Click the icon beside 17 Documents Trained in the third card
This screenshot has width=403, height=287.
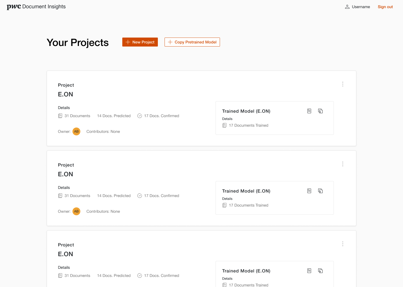click(x=224, y=285)
